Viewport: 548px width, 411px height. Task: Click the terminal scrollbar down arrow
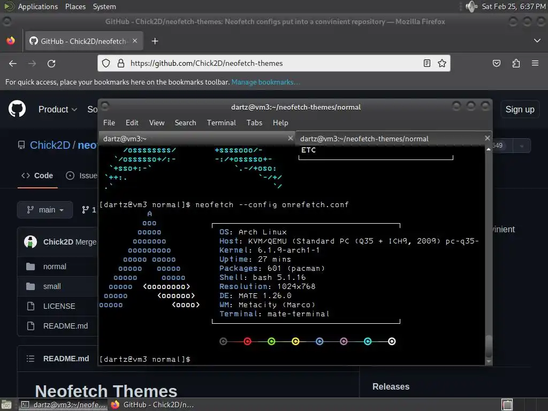pos(489,362)
